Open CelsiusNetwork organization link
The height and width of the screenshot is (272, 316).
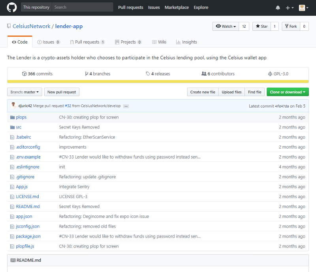(32, 26)
